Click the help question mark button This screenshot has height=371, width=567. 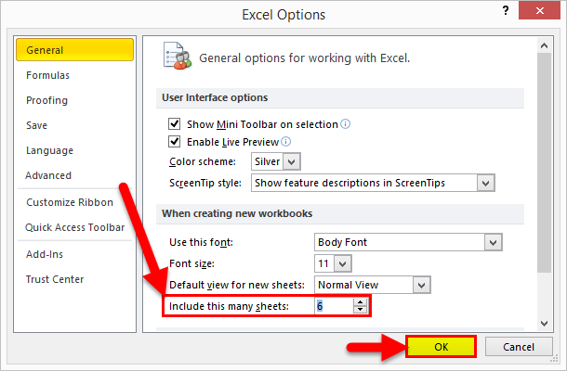pyautogui.click(x=501, y=14)
